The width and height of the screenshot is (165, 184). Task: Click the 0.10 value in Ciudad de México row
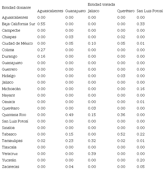pos(92,44)
